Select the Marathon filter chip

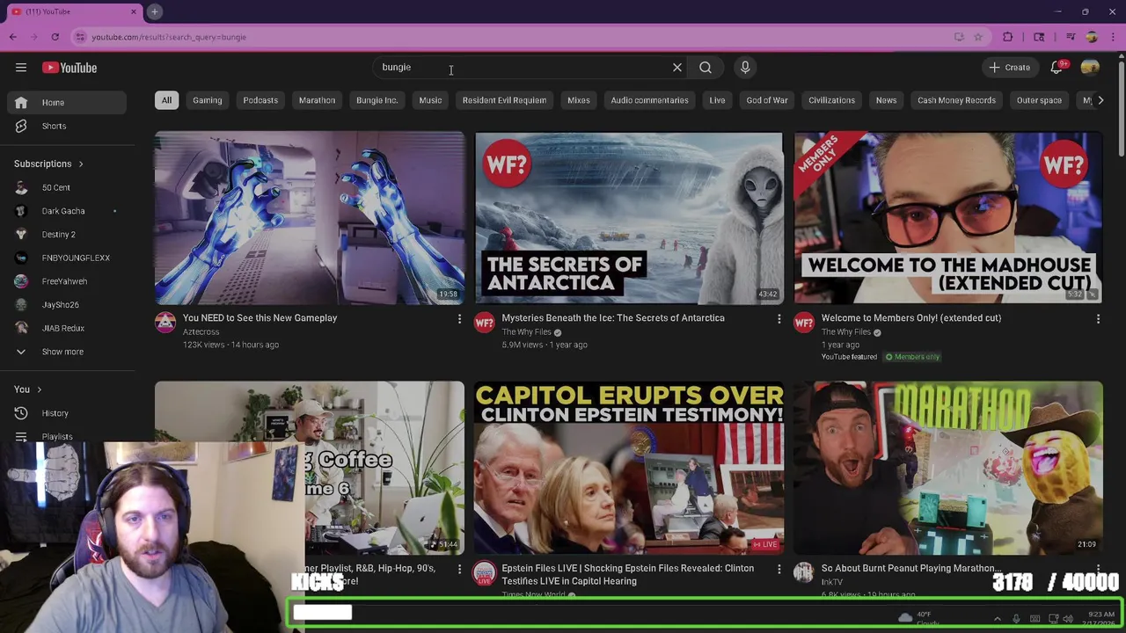(x=317, y=100)
